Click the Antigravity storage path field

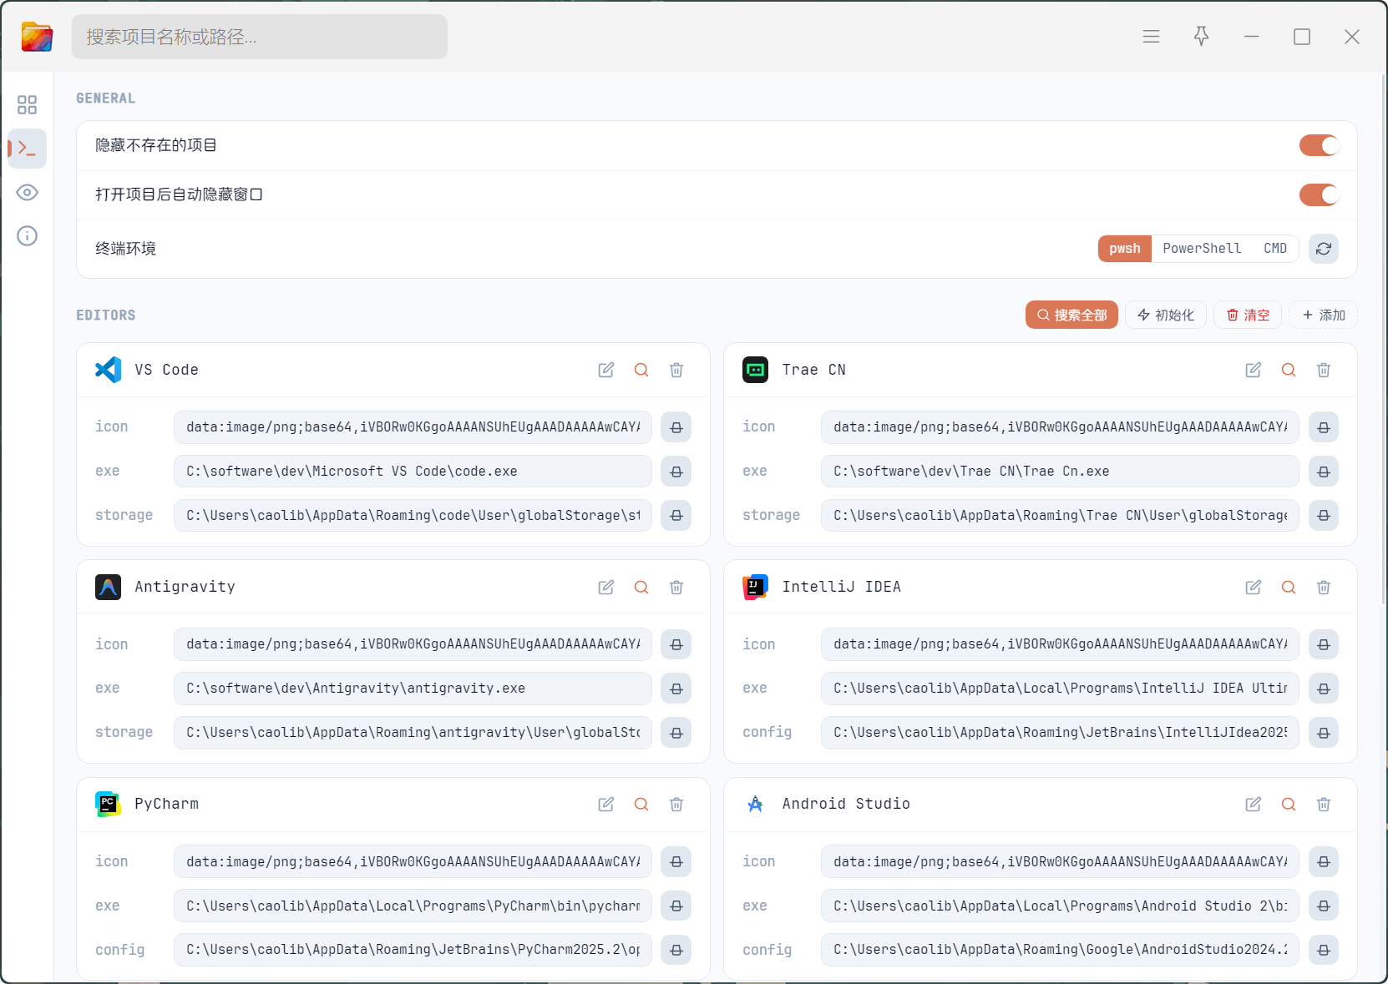[x=413, y=733]
